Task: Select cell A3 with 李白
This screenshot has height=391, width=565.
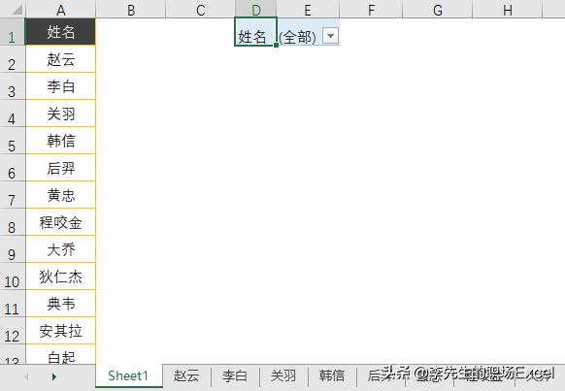Action: (60, 86)
